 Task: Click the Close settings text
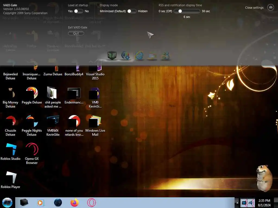pyautogui.click(x=254, y=8)
